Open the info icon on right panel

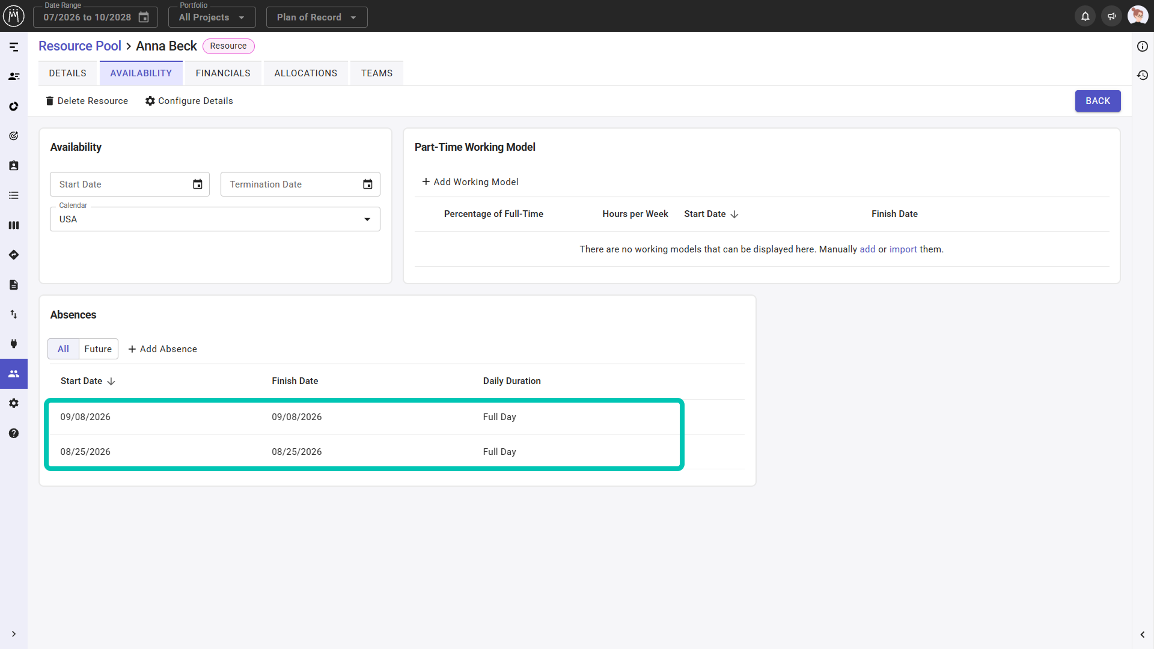pyautogui.click(x=1143, y=46)
